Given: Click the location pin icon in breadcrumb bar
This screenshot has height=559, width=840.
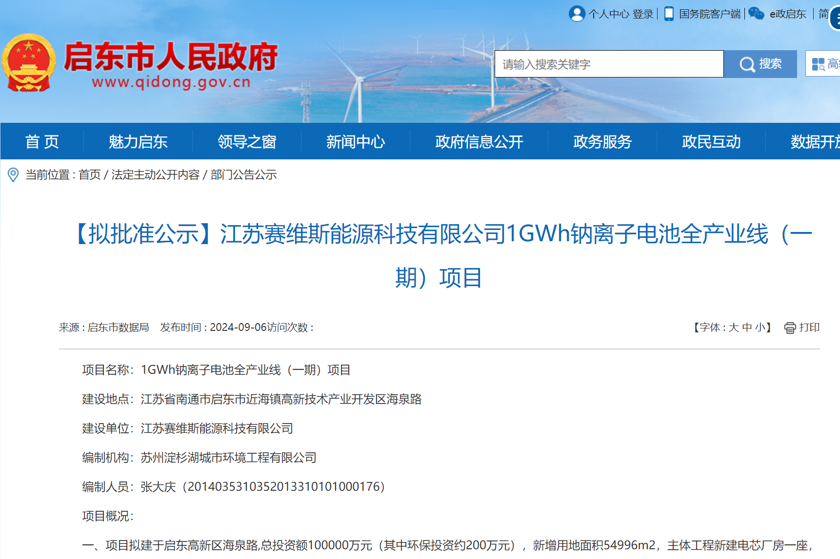Looking at the screenshot, I should pos(14,175).
